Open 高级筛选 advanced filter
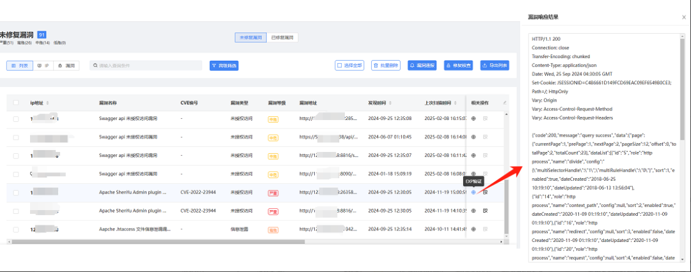Screen dimensions: 691x272 tap(224, 66)
